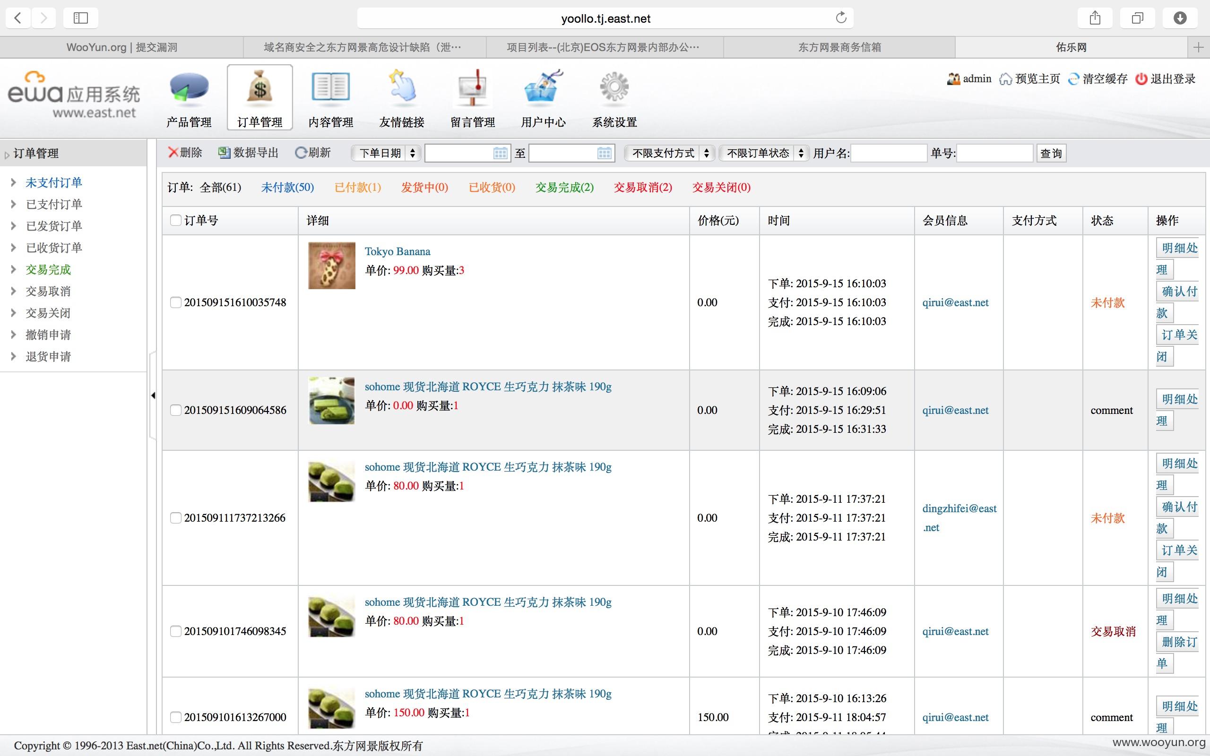Click the 单号 input field
Viewport: 1210px width, 756px height.
click(x=994, y=153)
